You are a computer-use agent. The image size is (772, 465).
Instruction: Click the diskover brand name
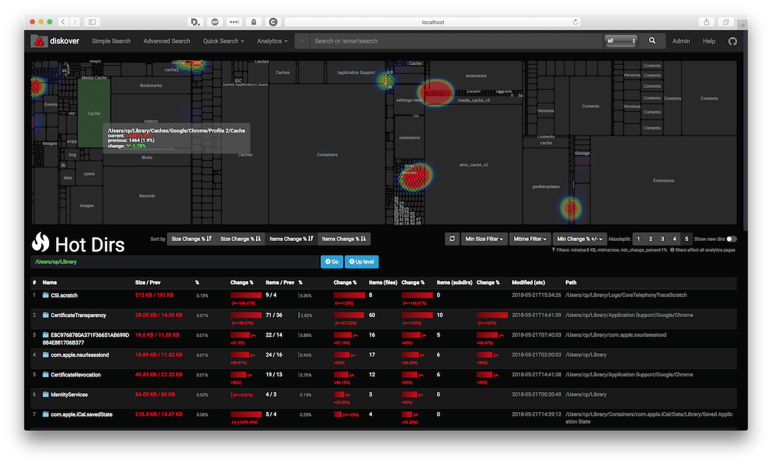pos(65,41)
